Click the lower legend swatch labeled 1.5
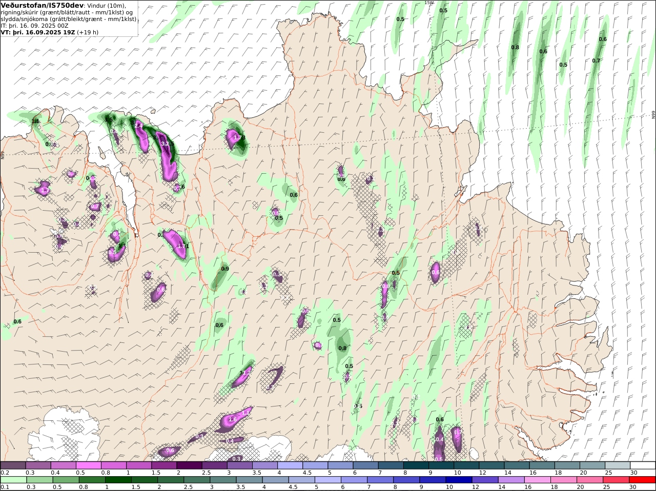The image size is (656, 491). [143, 480]
